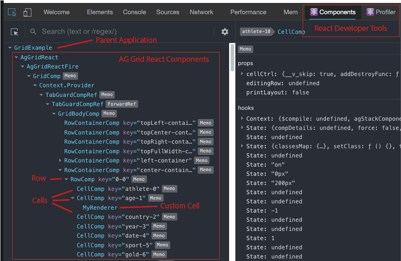The height and width of the screenshot is (261, 401).
Task: Open the Components settings gear
Action: (225, 32)
